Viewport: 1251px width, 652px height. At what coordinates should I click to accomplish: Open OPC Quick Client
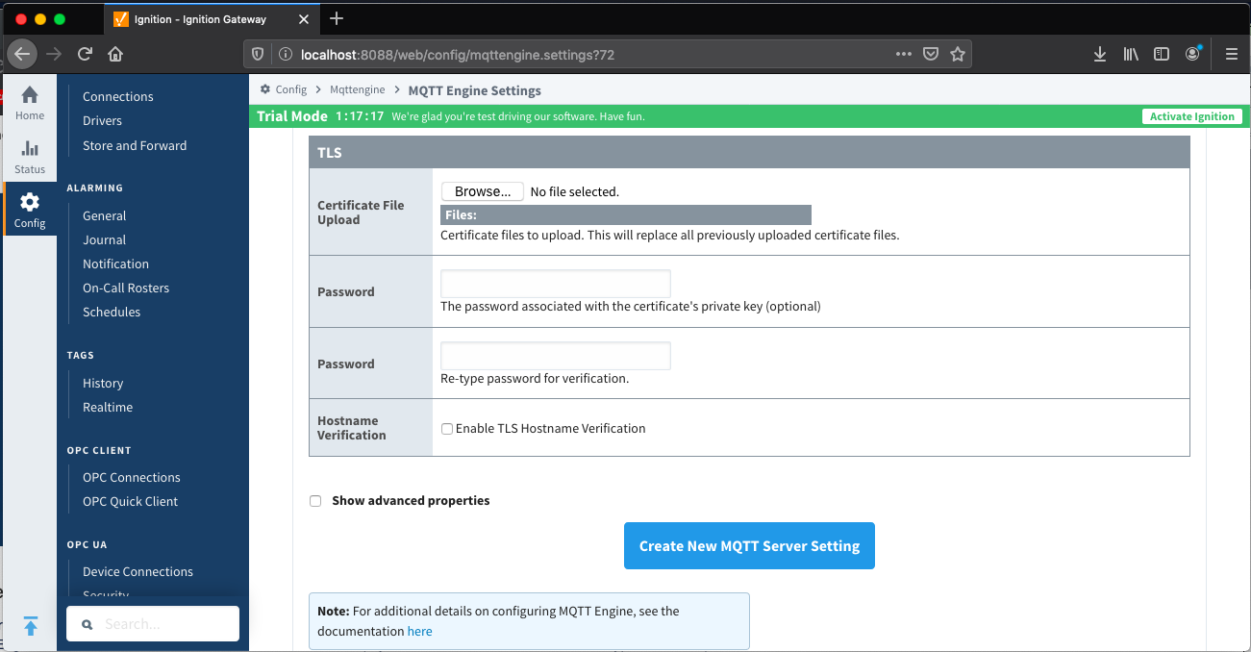(131, 501)
